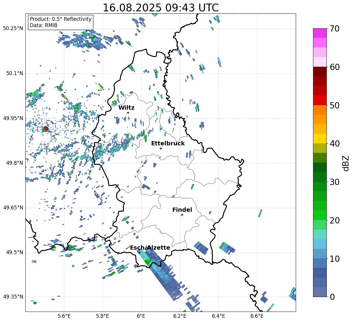353x322 pixels.
Task: Click the red radar location marker
Action: coord(46,128)
